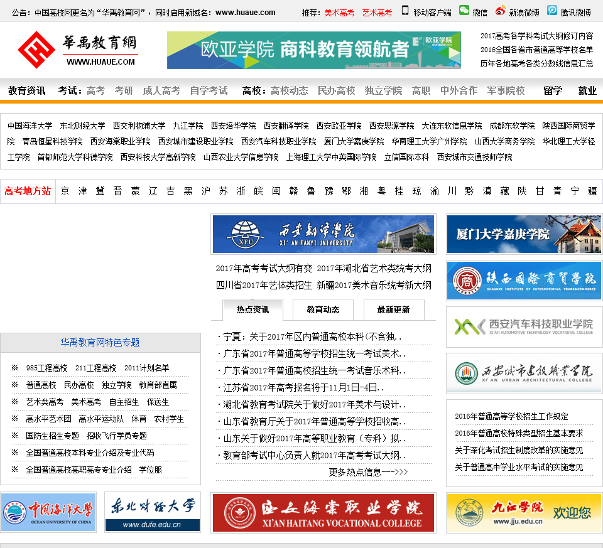The width and height of the screenshot is (603, 548).
Task: Click the WeChat green icon
Action: click(464, 11)
